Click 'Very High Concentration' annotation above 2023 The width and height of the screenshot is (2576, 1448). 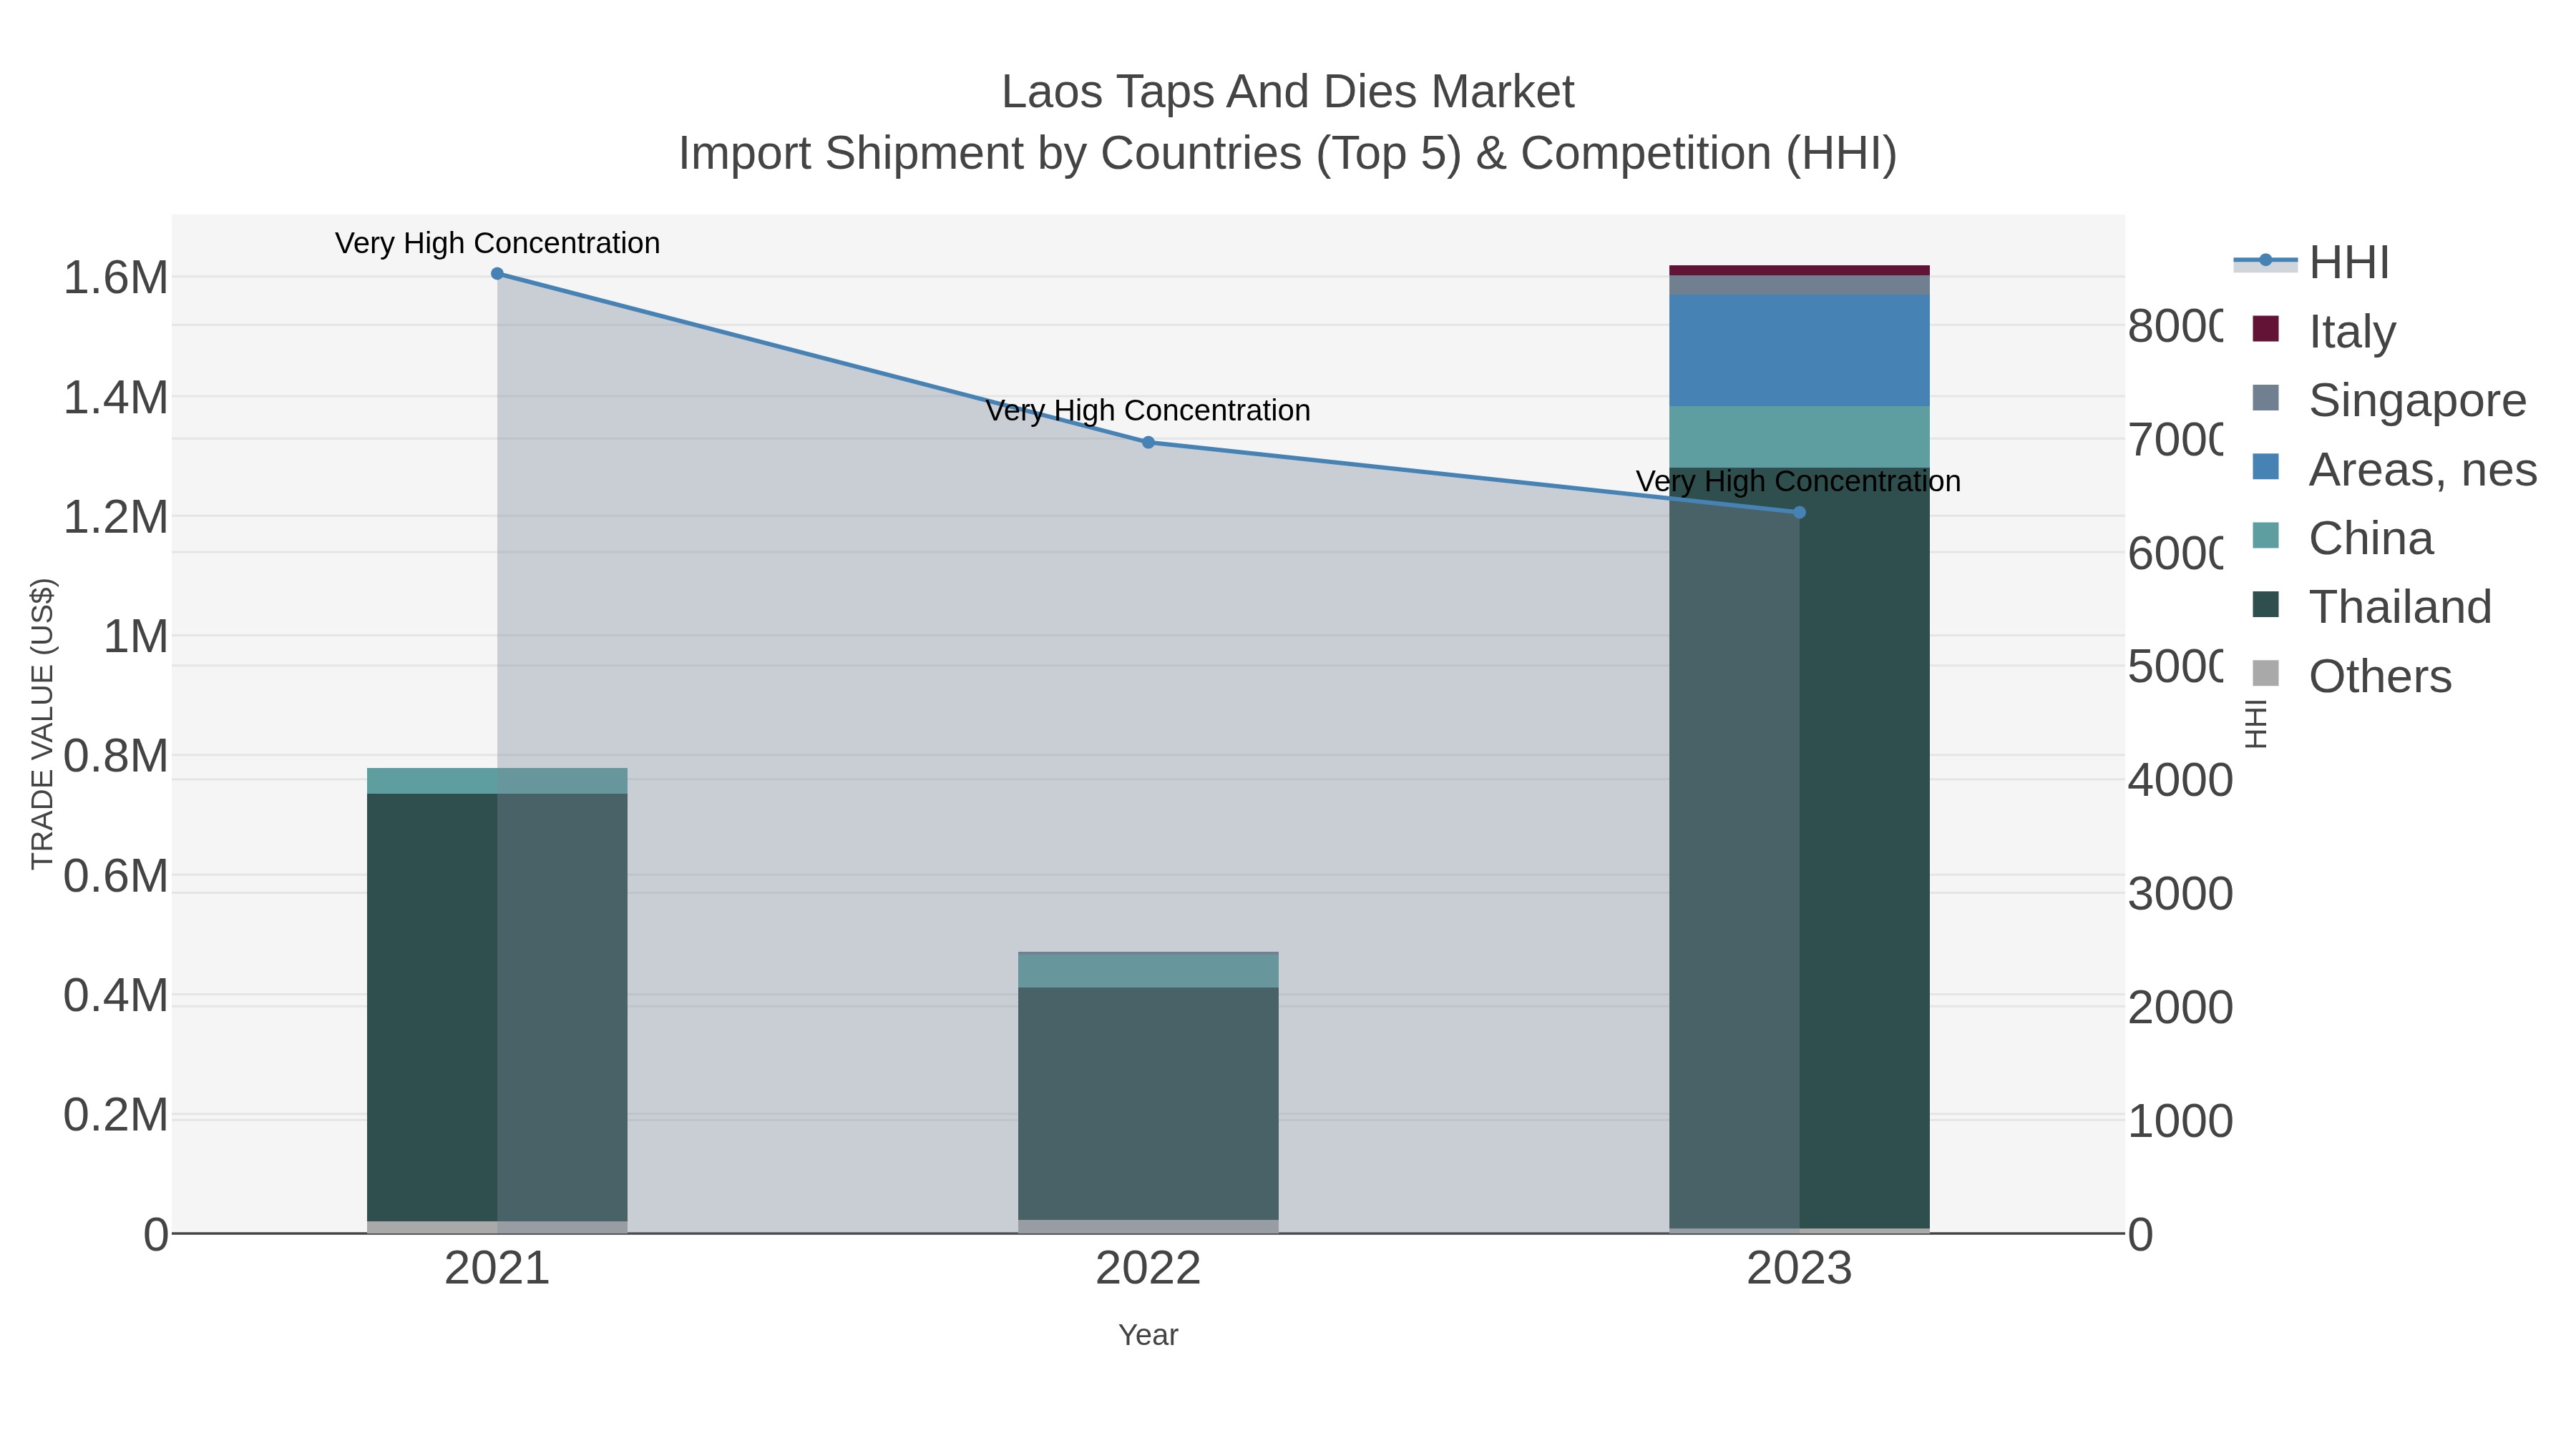pos(1799,482)
